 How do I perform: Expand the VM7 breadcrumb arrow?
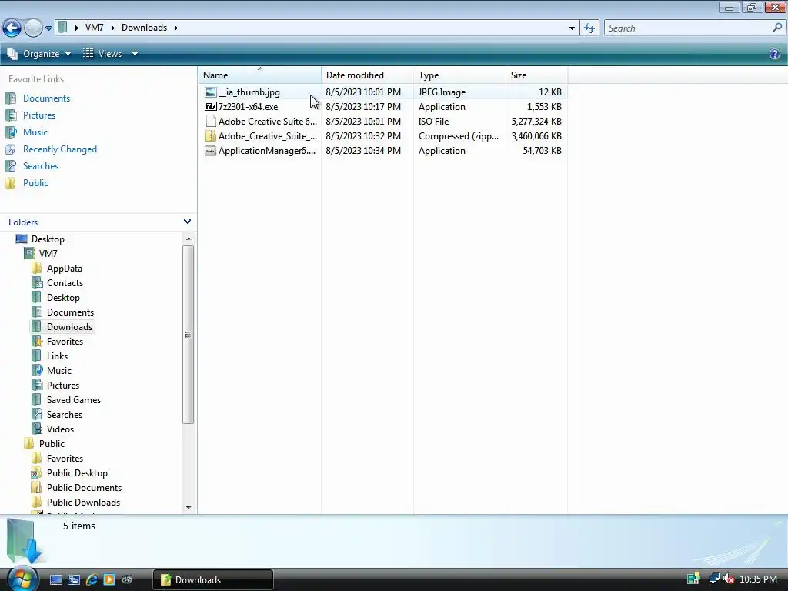click(x=112, y=28)
